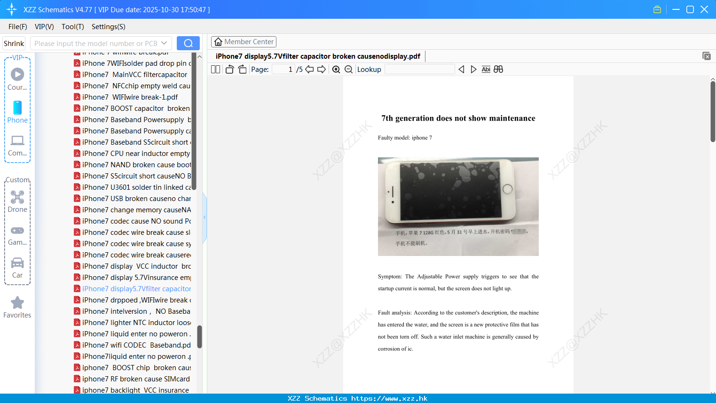
Task: Click the model number search field
Action: click(x=96, y=43)
